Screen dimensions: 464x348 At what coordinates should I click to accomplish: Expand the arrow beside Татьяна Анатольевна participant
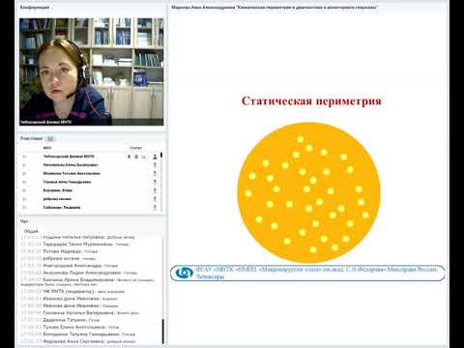pos(24,173)
